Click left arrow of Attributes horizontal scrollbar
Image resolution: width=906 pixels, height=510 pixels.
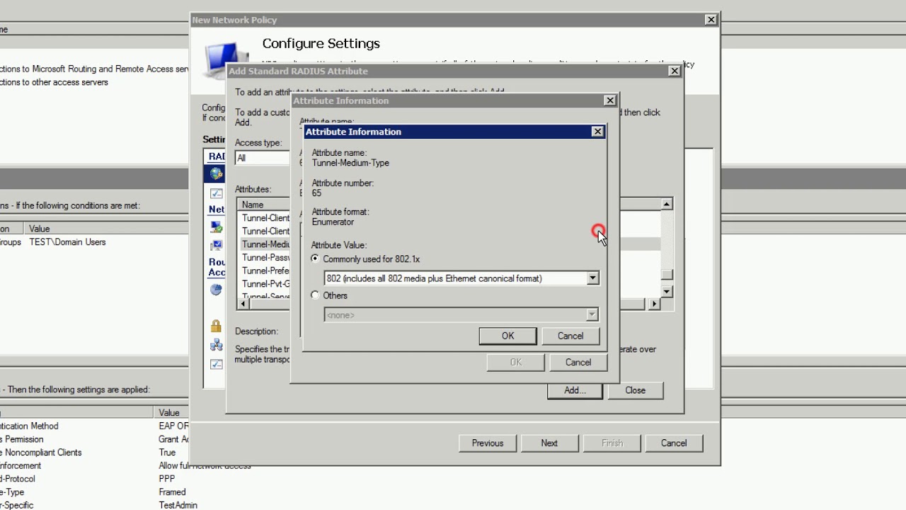(243, 304)
